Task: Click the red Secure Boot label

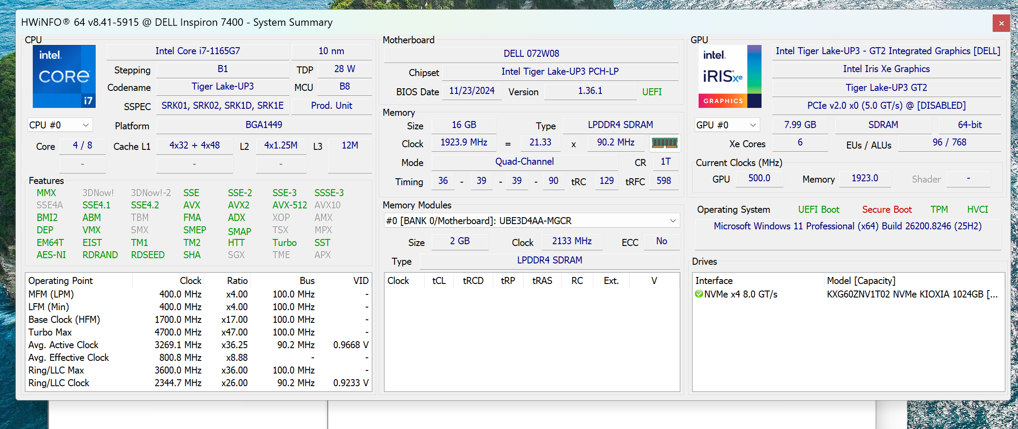Action: pos(887,210)
